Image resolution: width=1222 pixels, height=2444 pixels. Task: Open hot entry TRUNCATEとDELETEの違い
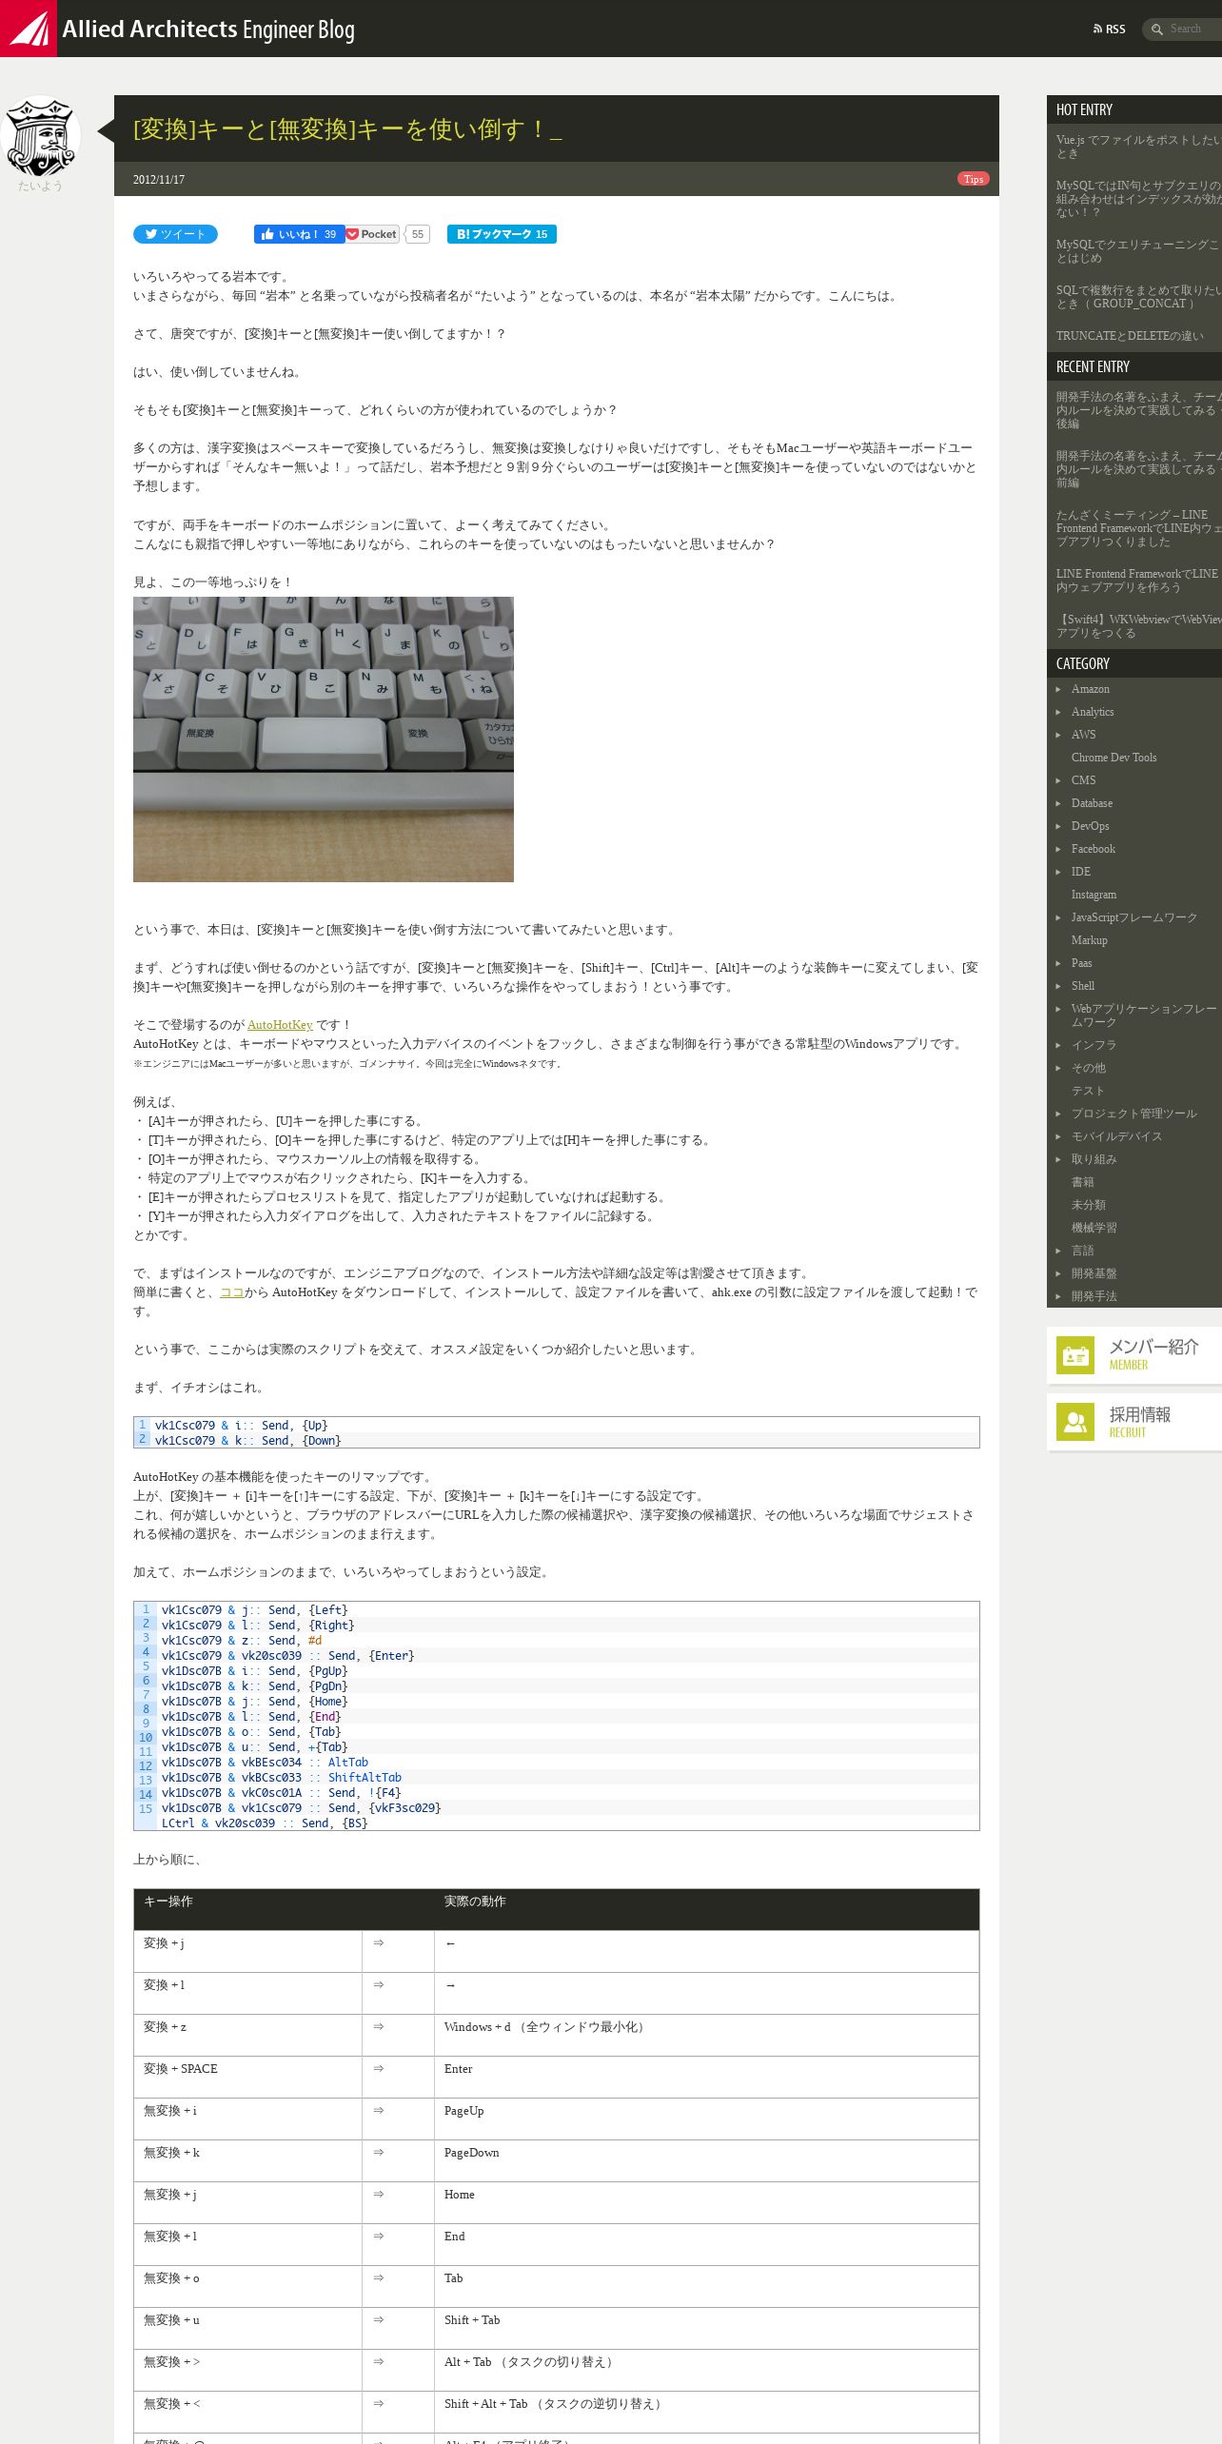click(1130, 336)
